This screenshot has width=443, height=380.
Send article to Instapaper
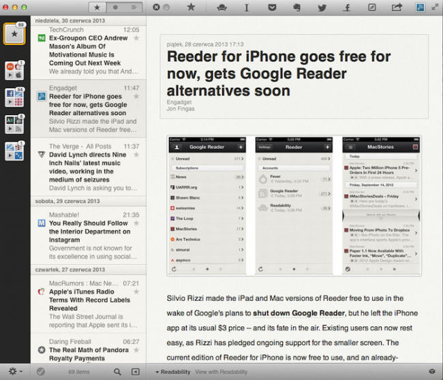[x=247, y=7]
